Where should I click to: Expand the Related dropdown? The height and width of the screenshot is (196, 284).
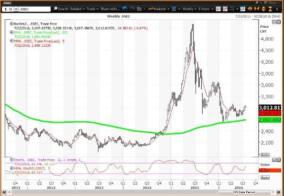click(77, 9)
